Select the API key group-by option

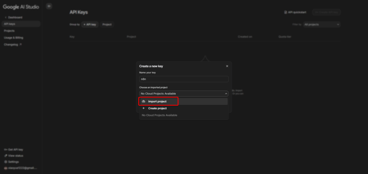point(90,24)
